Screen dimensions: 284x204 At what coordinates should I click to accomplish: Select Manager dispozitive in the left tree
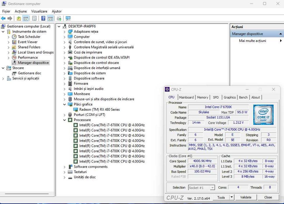tap(33, 63)
